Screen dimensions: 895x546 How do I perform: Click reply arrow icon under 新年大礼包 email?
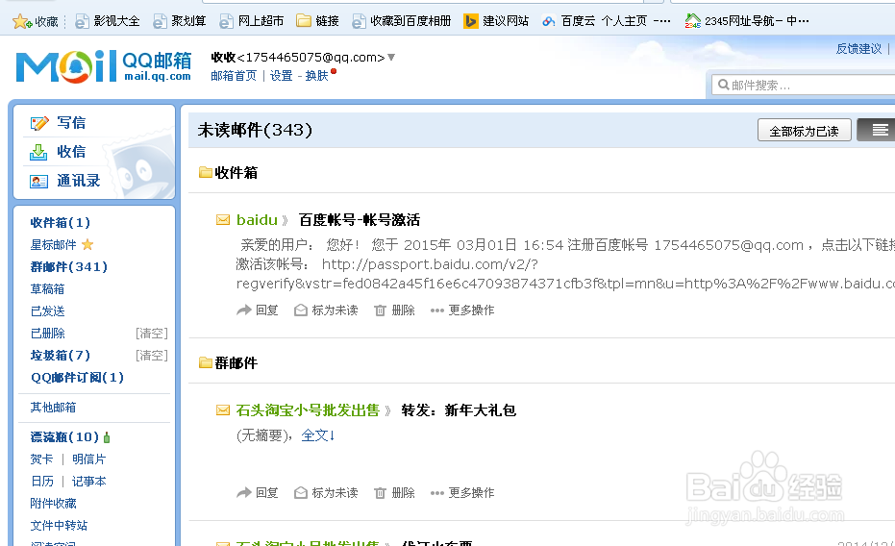(244, 492)
